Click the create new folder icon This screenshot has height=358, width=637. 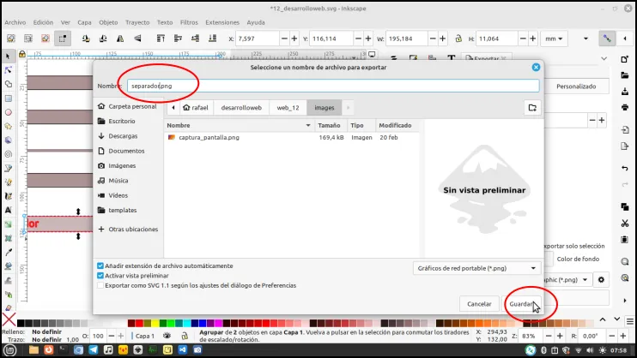(532, 108)
